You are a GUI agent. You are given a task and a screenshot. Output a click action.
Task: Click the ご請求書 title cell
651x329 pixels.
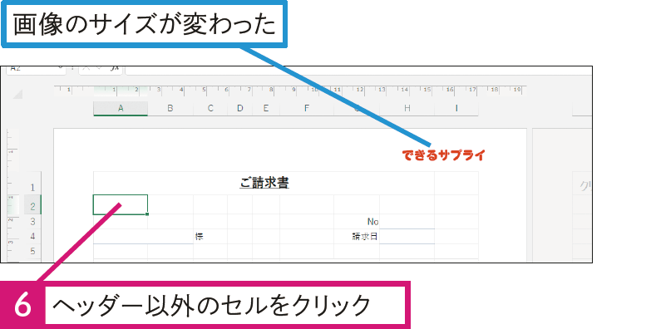click(264, 183)
